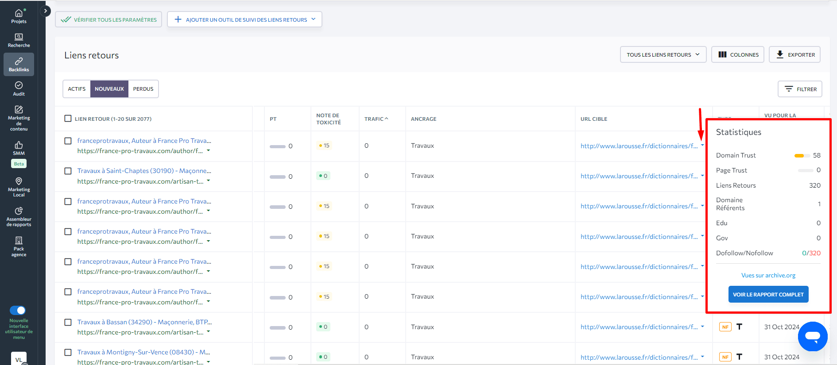Open the Projets home icon
Image resolution: width=837 pixels, height=365 pixels.
pos(19,16)
